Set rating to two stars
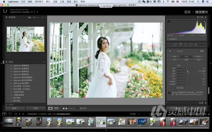 tap(66, 108)
